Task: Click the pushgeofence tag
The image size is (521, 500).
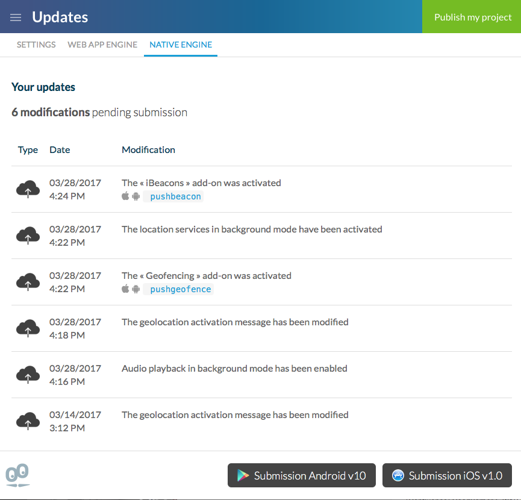Action: tap(181, 289)
